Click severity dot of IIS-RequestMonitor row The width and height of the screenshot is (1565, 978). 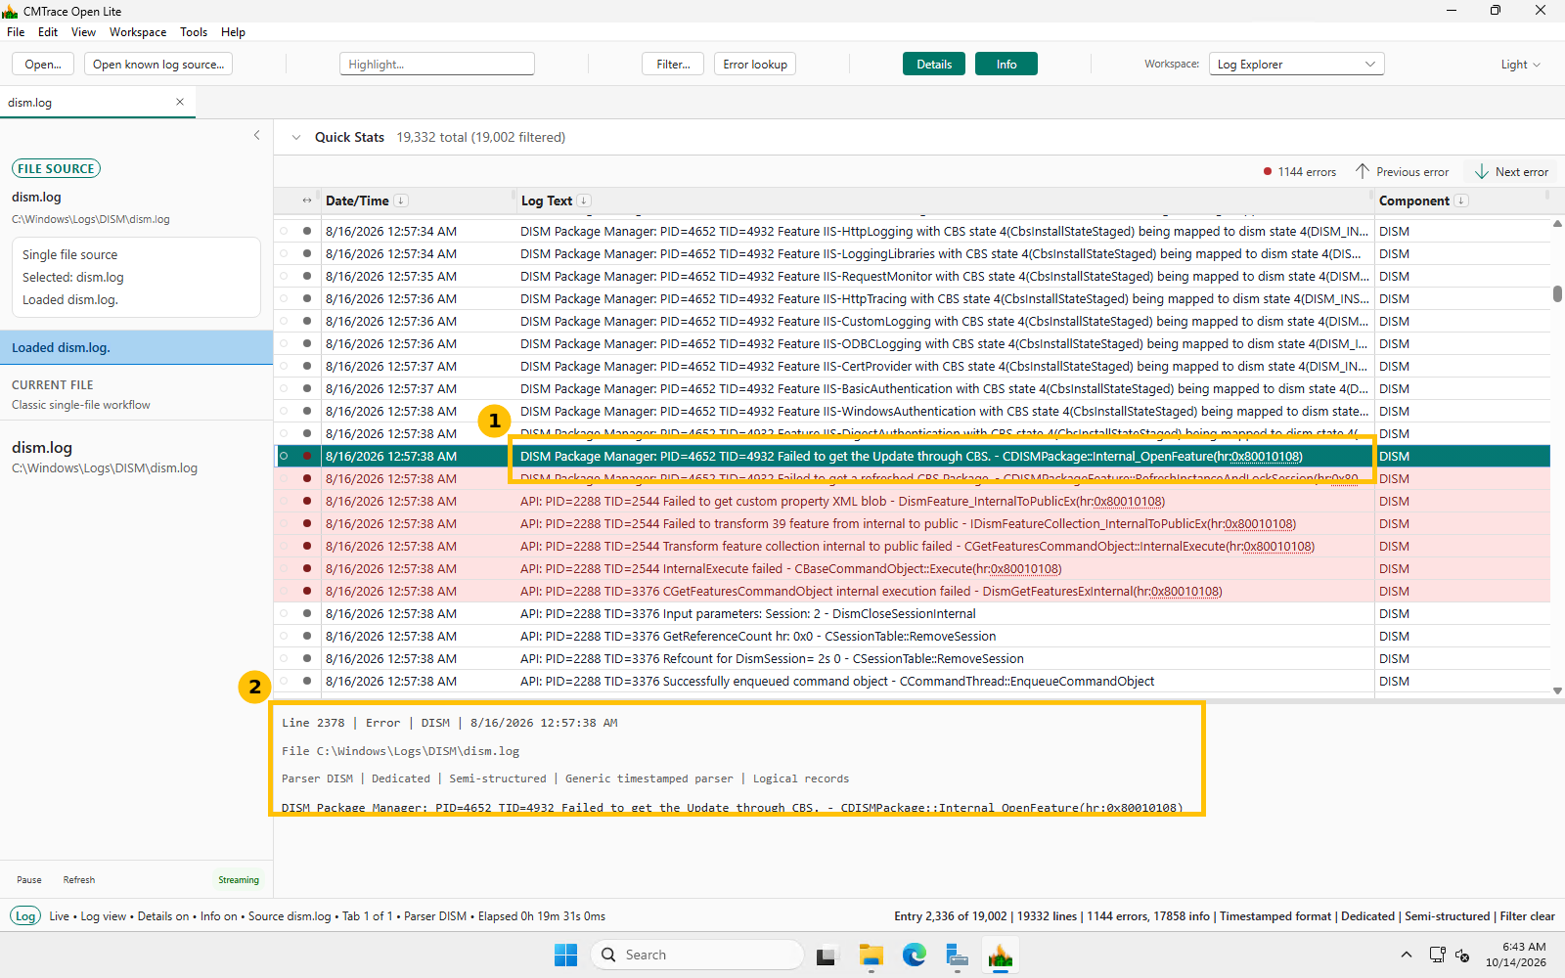(x=307, y=276)
